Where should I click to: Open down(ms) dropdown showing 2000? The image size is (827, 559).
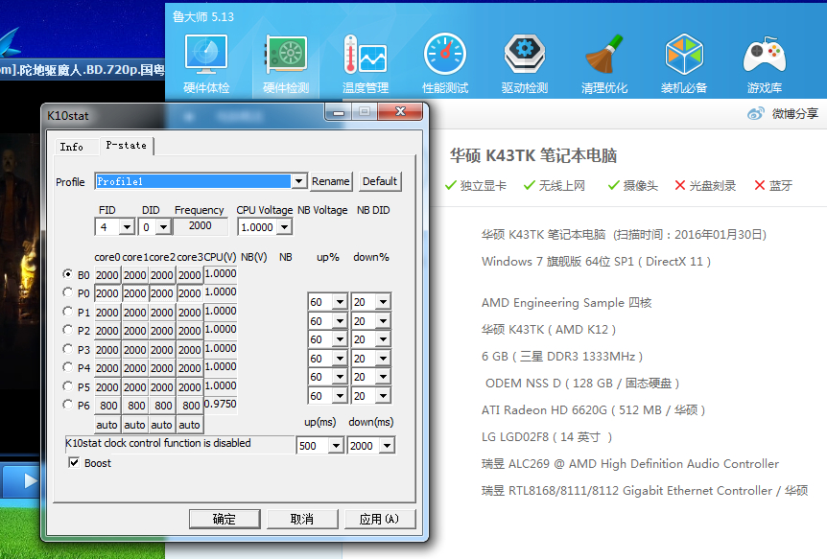[x=388, y=446]
